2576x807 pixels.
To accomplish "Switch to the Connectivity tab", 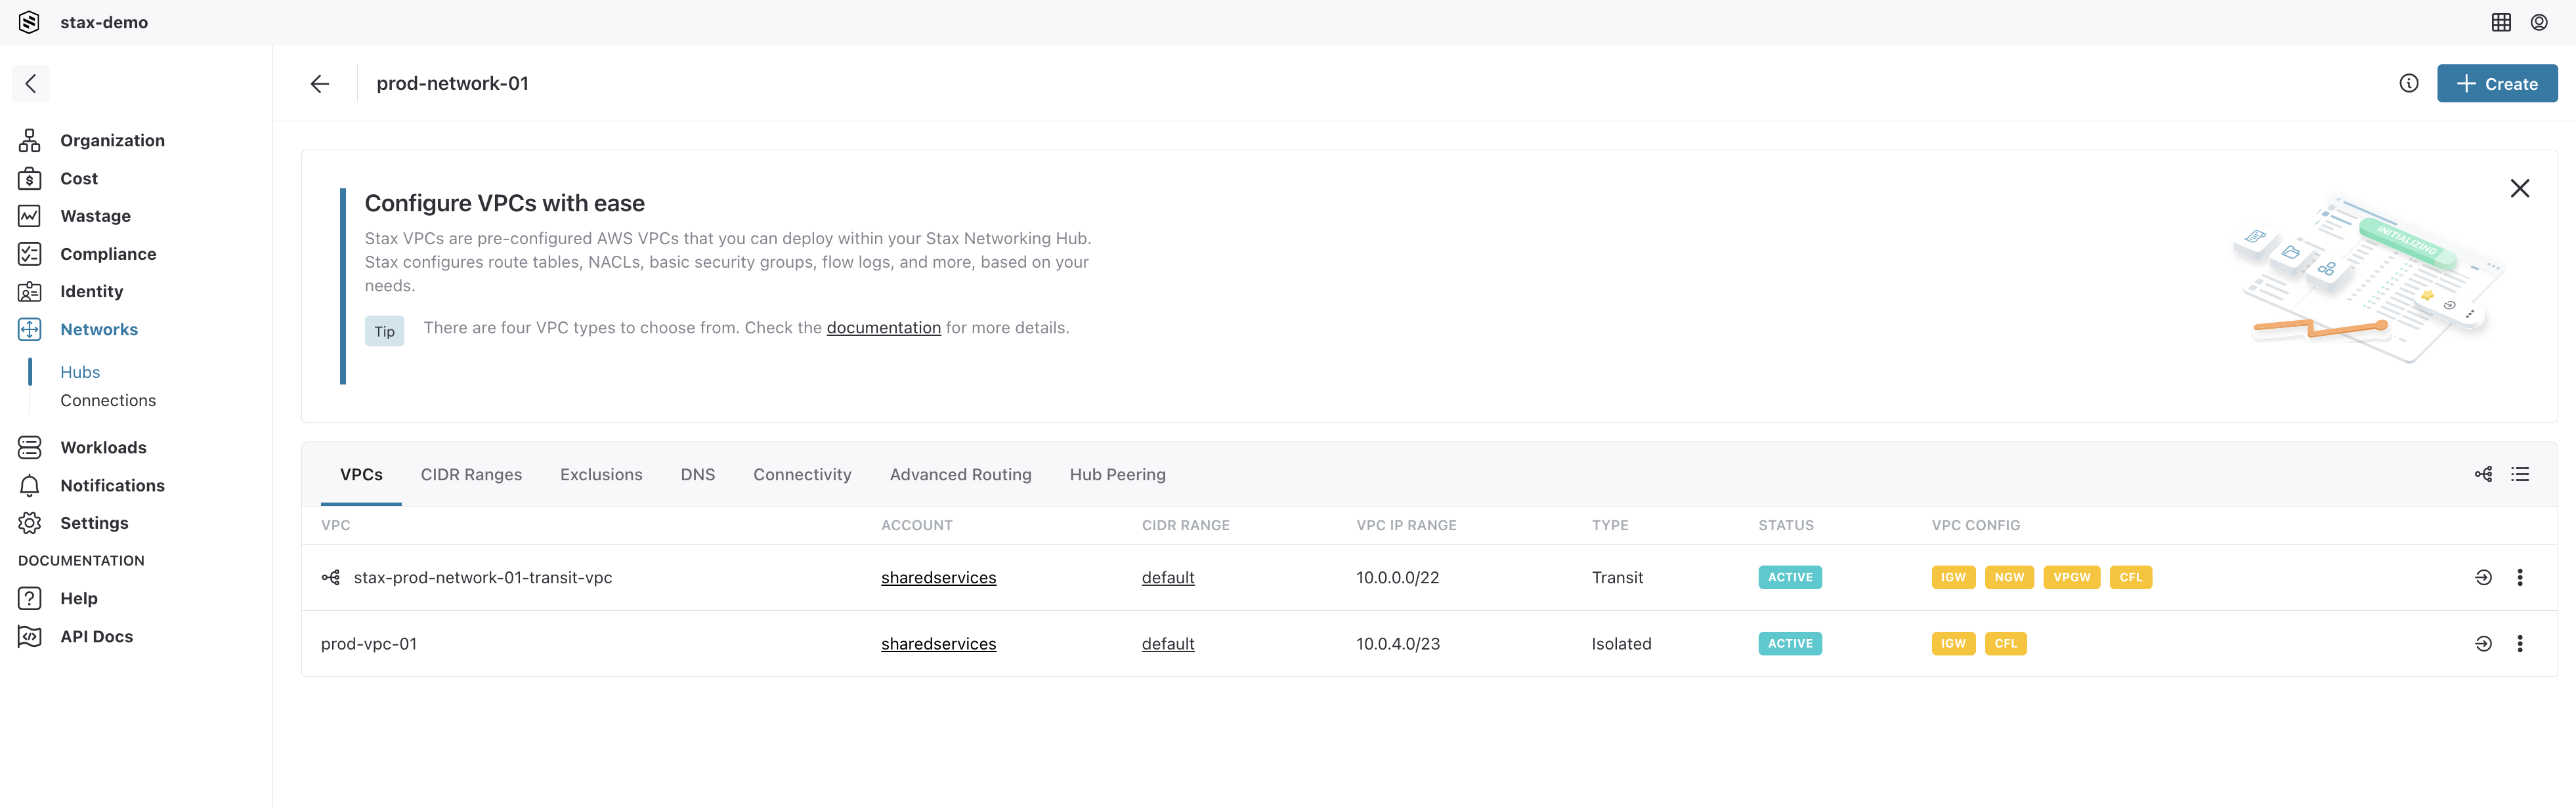I will coord(802,476).
